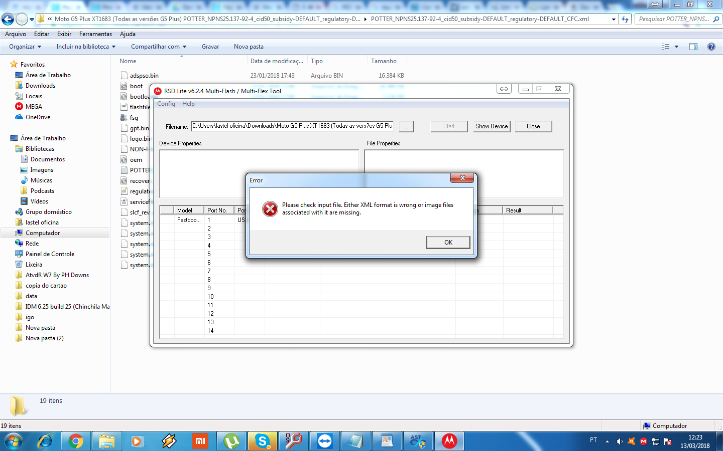723x451 pixels.
Task: Expand the Organizar dropdown
Action: [x=25, y=47]
